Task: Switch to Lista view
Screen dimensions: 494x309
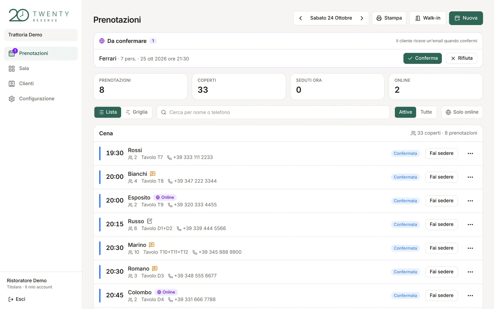Action: 108,112
